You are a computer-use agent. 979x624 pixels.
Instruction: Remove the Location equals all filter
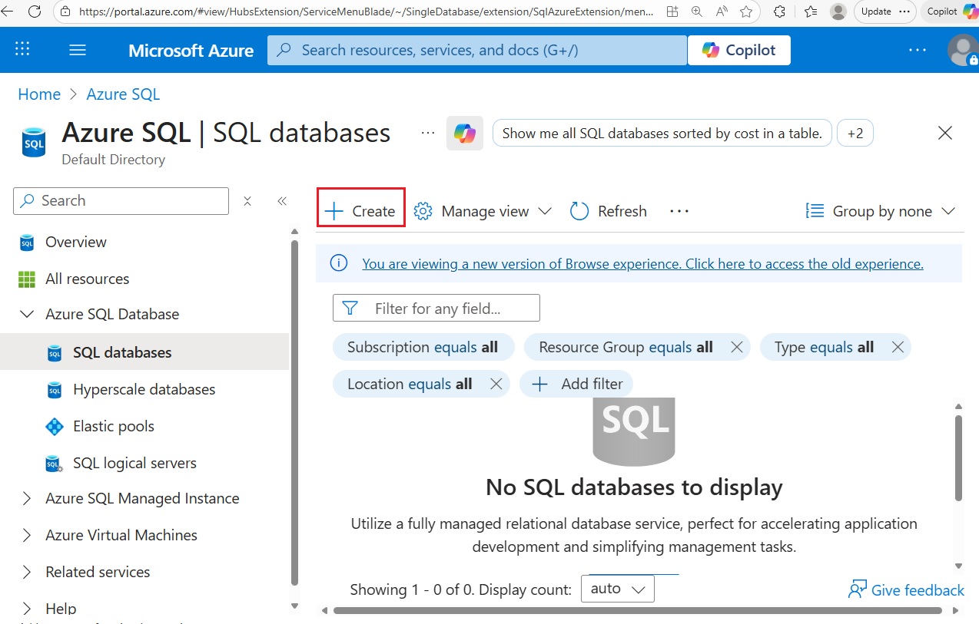[x=496, y=384]
